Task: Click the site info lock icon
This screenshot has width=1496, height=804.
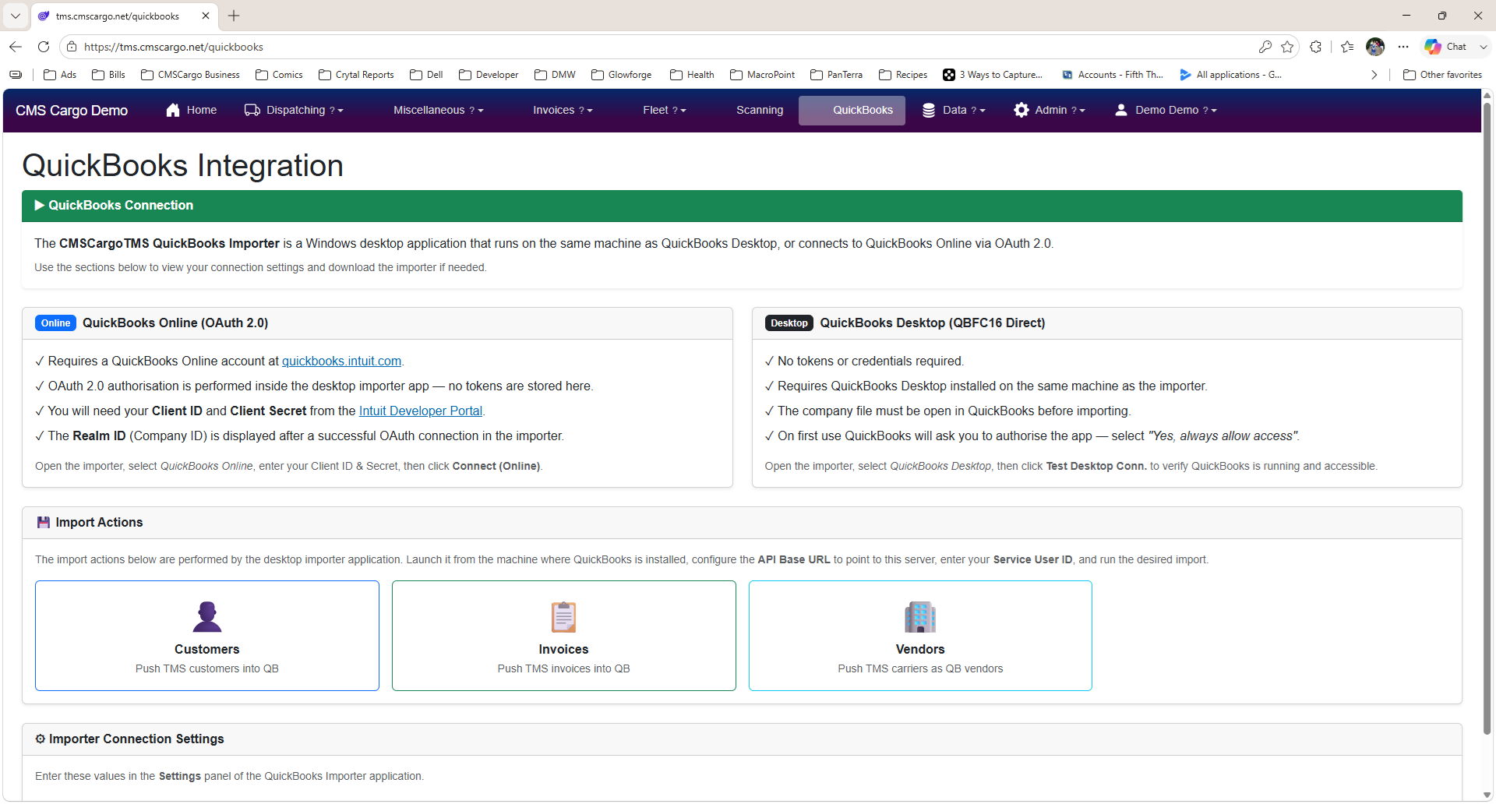Action: (72, 47)
